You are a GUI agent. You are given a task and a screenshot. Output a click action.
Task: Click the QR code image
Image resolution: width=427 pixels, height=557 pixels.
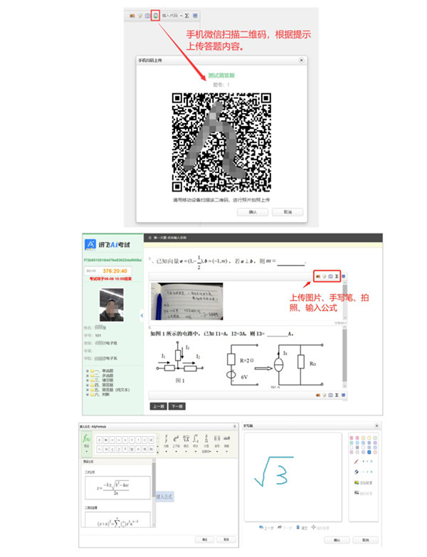click(x=221, y=142)
